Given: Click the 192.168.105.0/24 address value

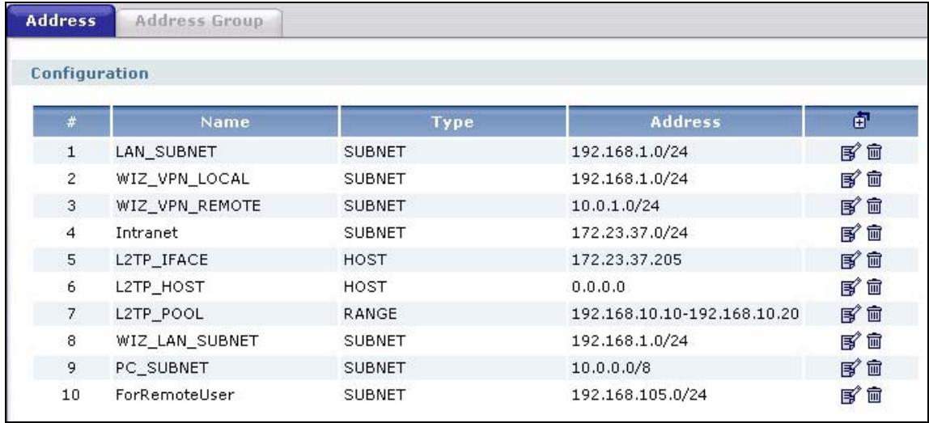Looking at the screenshot, I should (x=638, y=395).
